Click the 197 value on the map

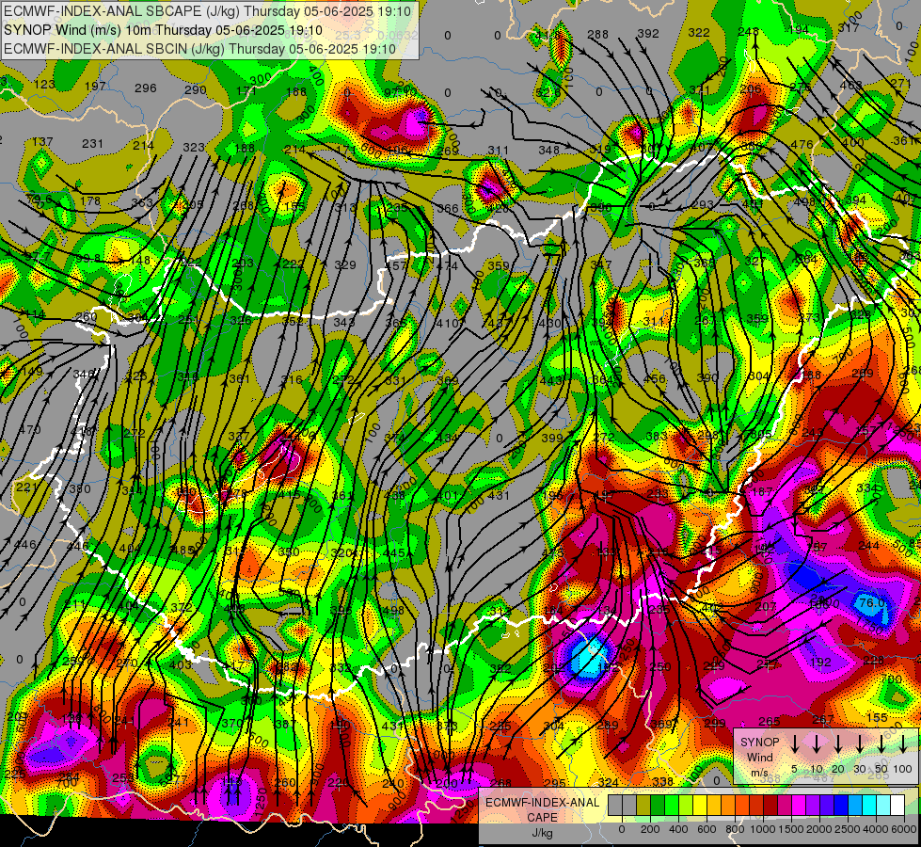[95, 87]
